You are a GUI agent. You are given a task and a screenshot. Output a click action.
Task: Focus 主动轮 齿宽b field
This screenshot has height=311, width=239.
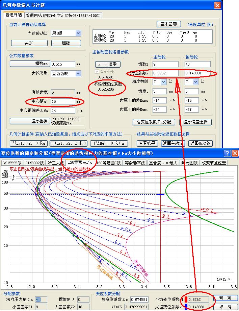point(160,91)
